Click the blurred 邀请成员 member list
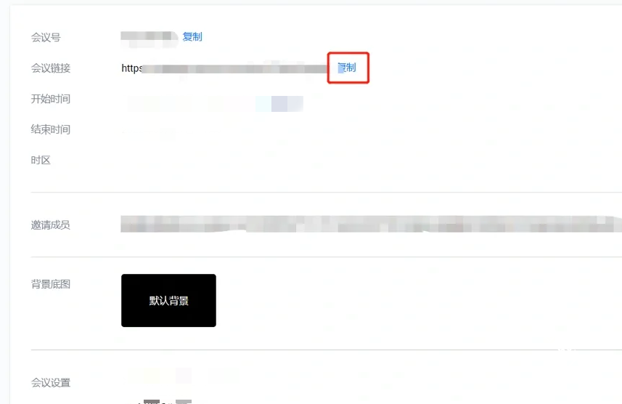 (371, 224)
